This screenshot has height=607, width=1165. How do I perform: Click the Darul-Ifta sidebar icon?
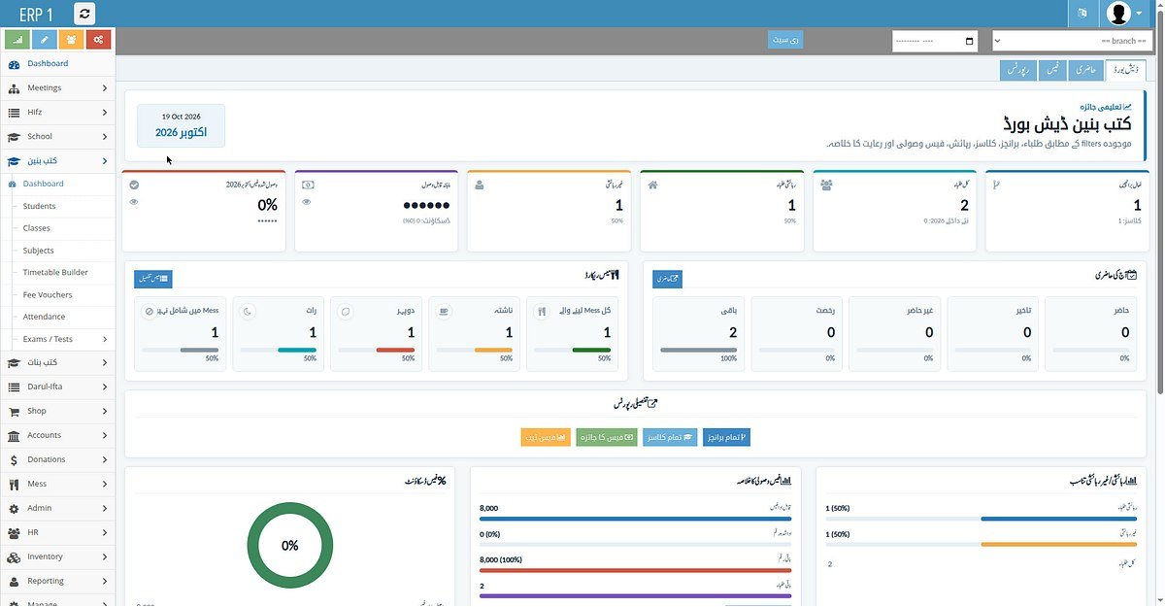tap(14, 387)
